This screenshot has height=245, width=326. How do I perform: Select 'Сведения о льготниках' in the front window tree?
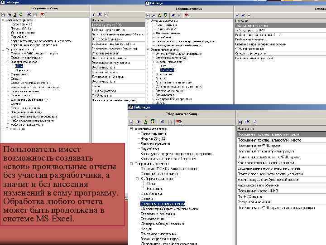pyautogui.click(x=159, y=174)
